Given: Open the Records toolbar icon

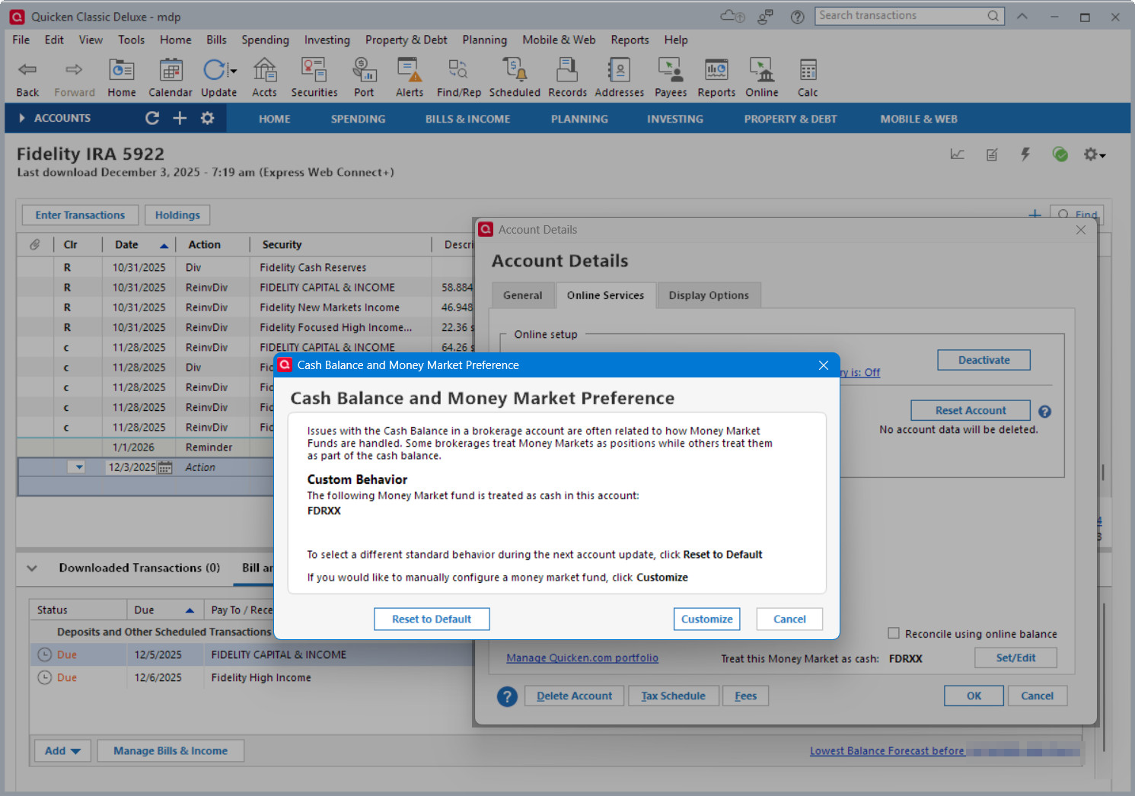Looking at the screenshot, I should click(x=567, y=70).
